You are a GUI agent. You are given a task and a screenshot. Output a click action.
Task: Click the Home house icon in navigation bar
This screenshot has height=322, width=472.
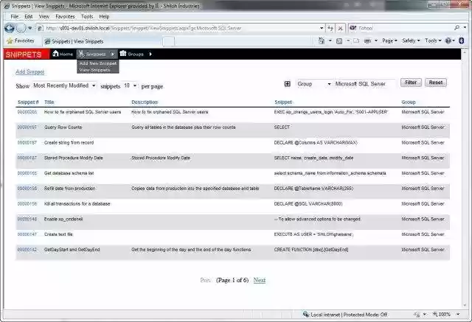click(55, 54)
